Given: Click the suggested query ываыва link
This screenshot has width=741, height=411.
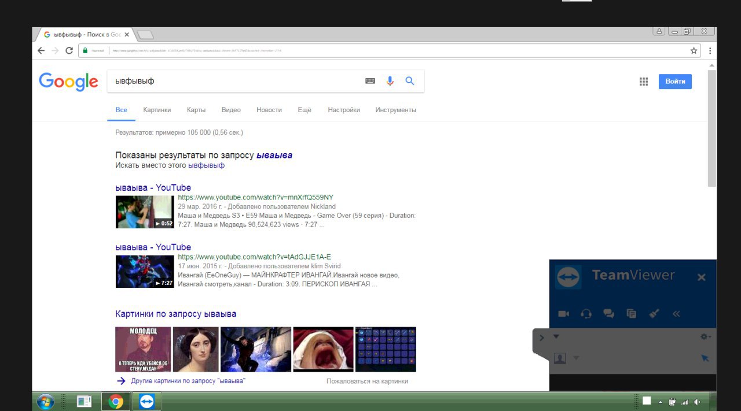Looking at the screenshot, I should (274, 155).
